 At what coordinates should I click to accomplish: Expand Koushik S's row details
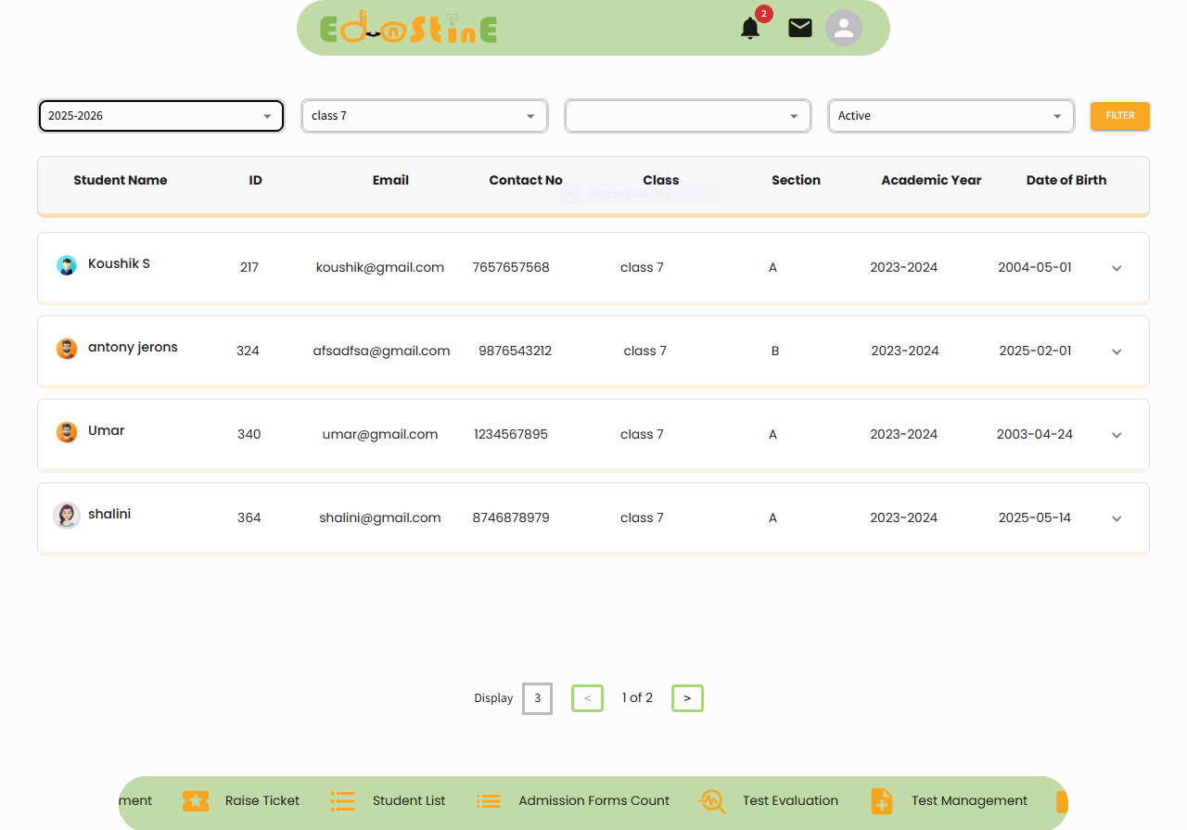pyautogui.click(x=1117, y=268)
